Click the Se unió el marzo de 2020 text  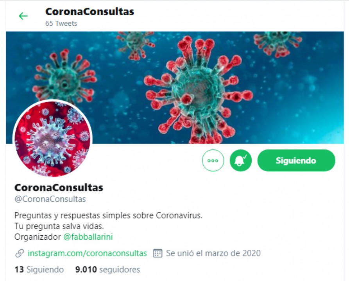[213, 253]
